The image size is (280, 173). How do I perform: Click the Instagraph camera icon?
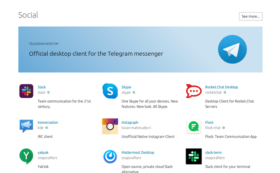coord(110,126)
